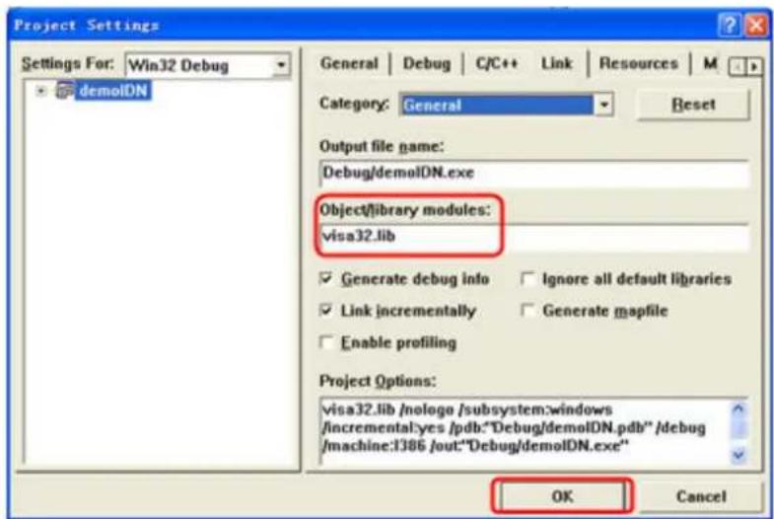This screenshot has width=774, height=519.
Task: Switch to the Debug tab
Action: point(427,63)
